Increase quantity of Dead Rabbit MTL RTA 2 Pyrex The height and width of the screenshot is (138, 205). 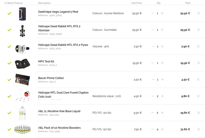click(162, 46)
